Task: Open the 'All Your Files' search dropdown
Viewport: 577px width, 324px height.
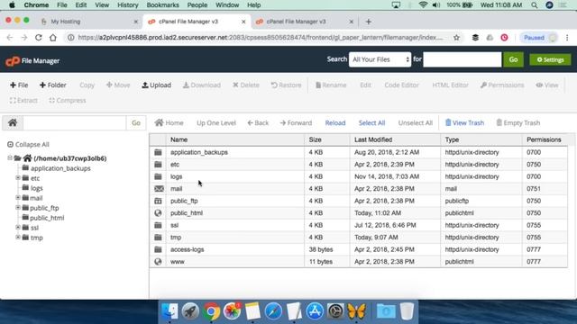Action: [380, 59]
